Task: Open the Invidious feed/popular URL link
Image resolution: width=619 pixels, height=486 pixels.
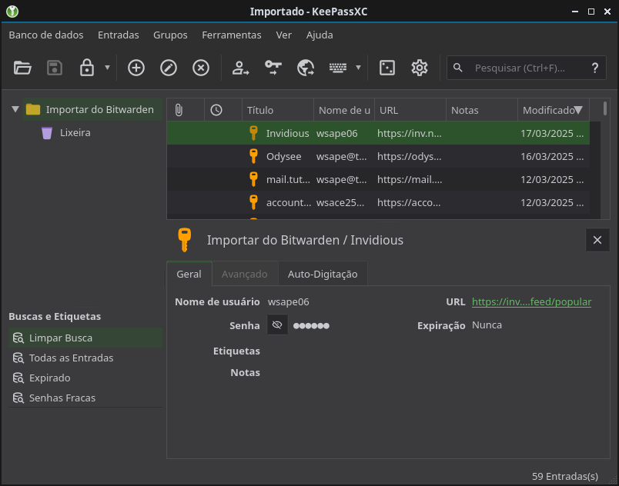Action: [531, 301]
